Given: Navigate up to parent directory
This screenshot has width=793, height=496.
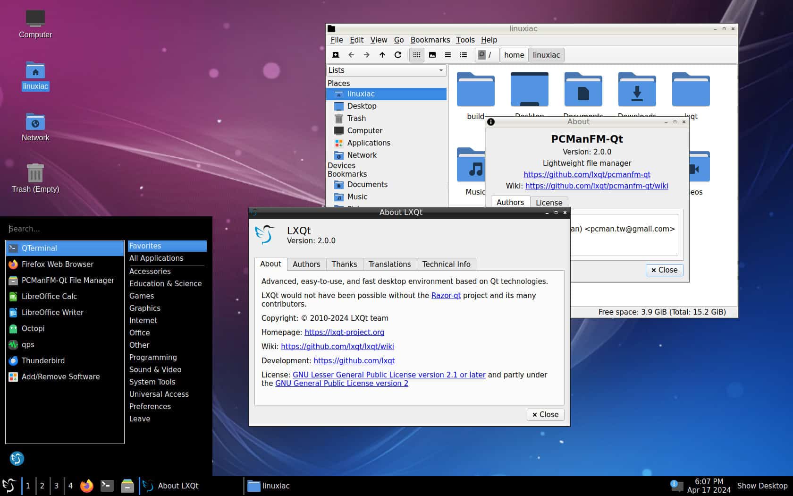Looking at the screenshot, I should coord(382,55).
